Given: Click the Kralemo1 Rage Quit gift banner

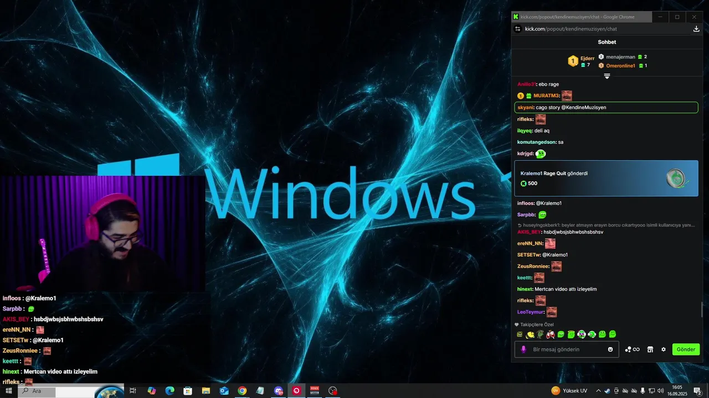Looking at the screenshot, I should point(606,178).
